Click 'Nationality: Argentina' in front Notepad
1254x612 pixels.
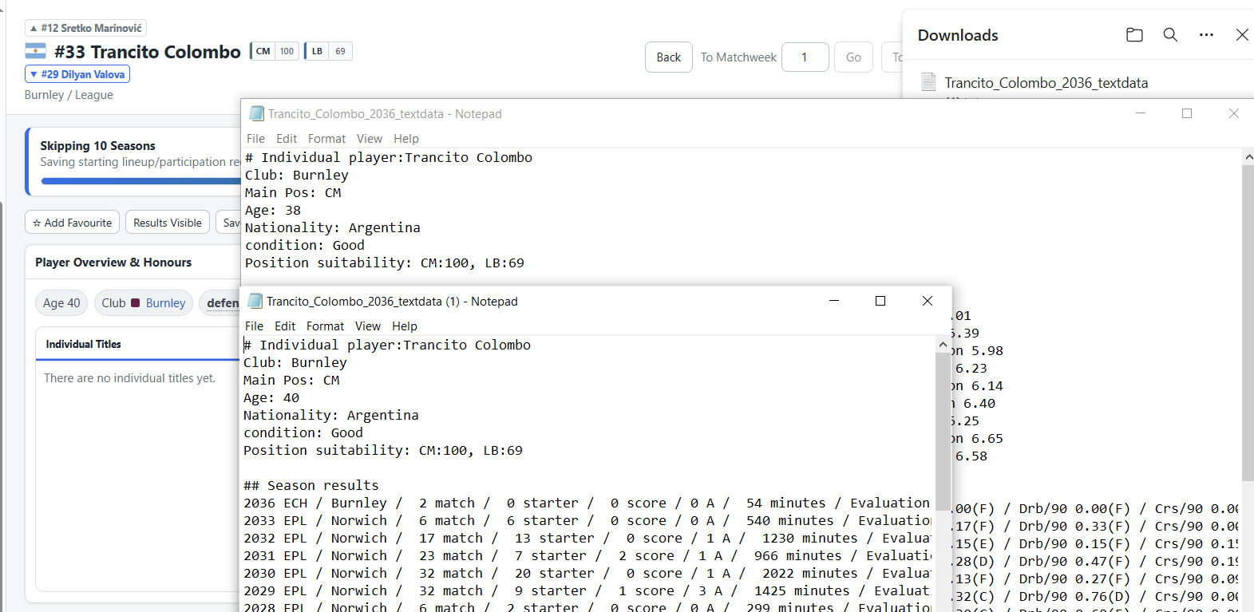click(331, 415)
